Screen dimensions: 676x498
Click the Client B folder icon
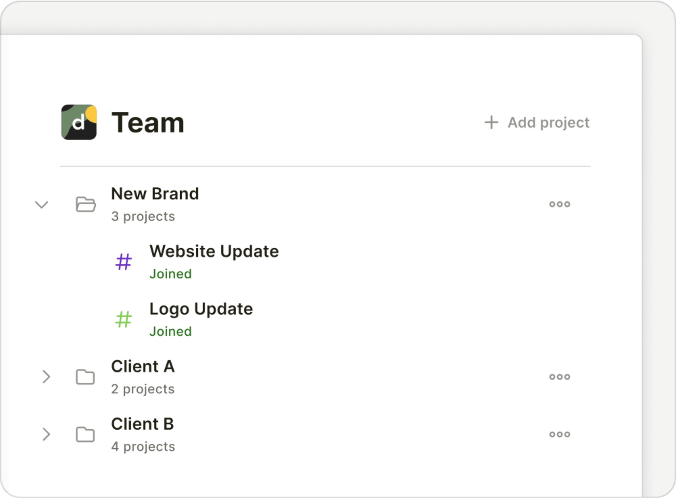(85, 434)
